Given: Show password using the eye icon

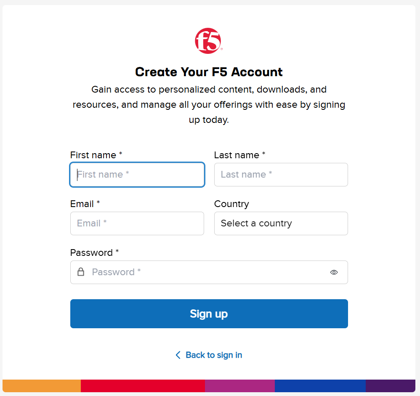Looking at the screenshot, I should click(334, 272).
